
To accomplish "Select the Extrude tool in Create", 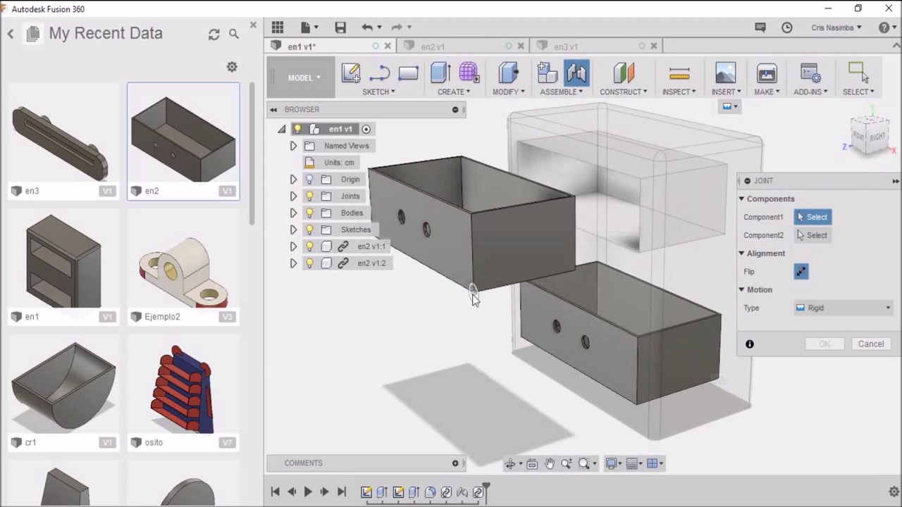I will click(440, 73).
